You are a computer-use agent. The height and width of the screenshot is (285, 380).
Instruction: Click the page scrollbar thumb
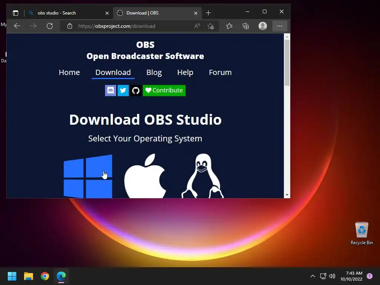287,62
